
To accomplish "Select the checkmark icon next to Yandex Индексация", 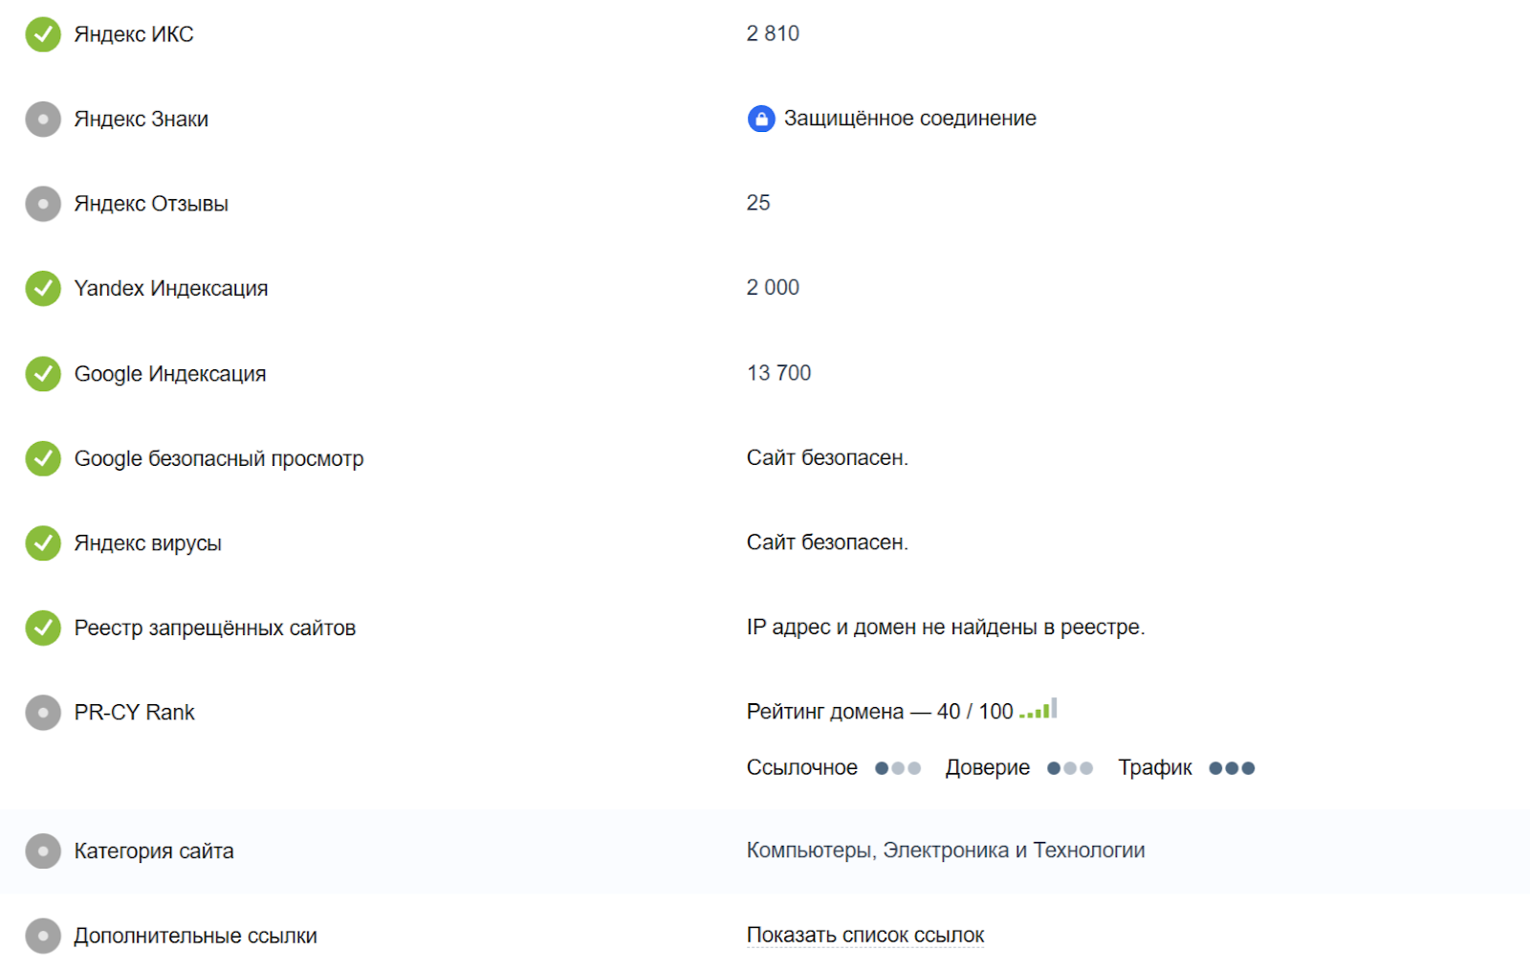I will pyautogui.click(x=43, y=288).
